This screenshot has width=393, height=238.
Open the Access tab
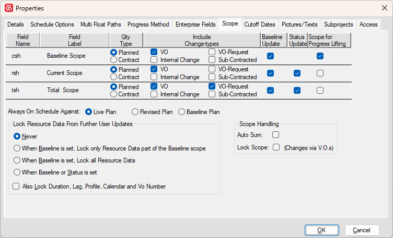[368, 24]
